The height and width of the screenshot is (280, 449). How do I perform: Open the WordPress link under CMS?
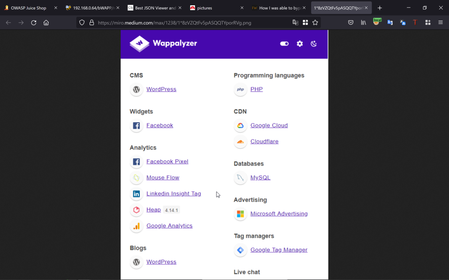[161, 89]
